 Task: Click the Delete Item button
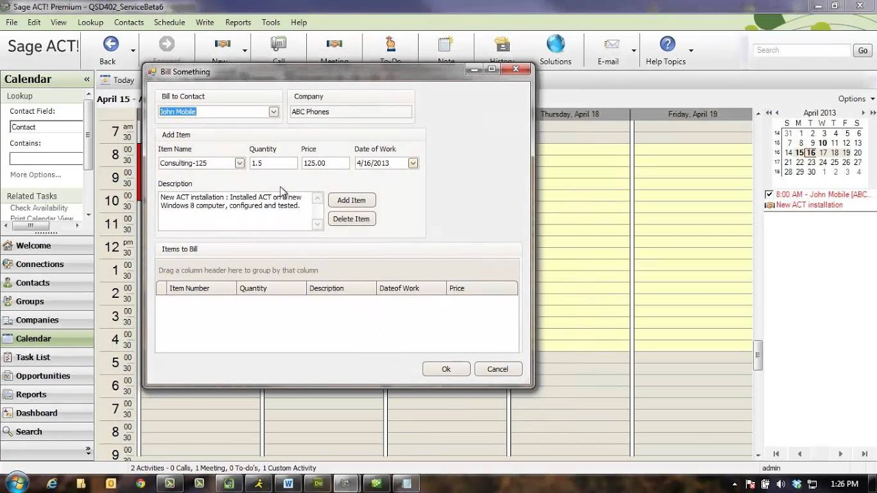[x=351, y=218]
